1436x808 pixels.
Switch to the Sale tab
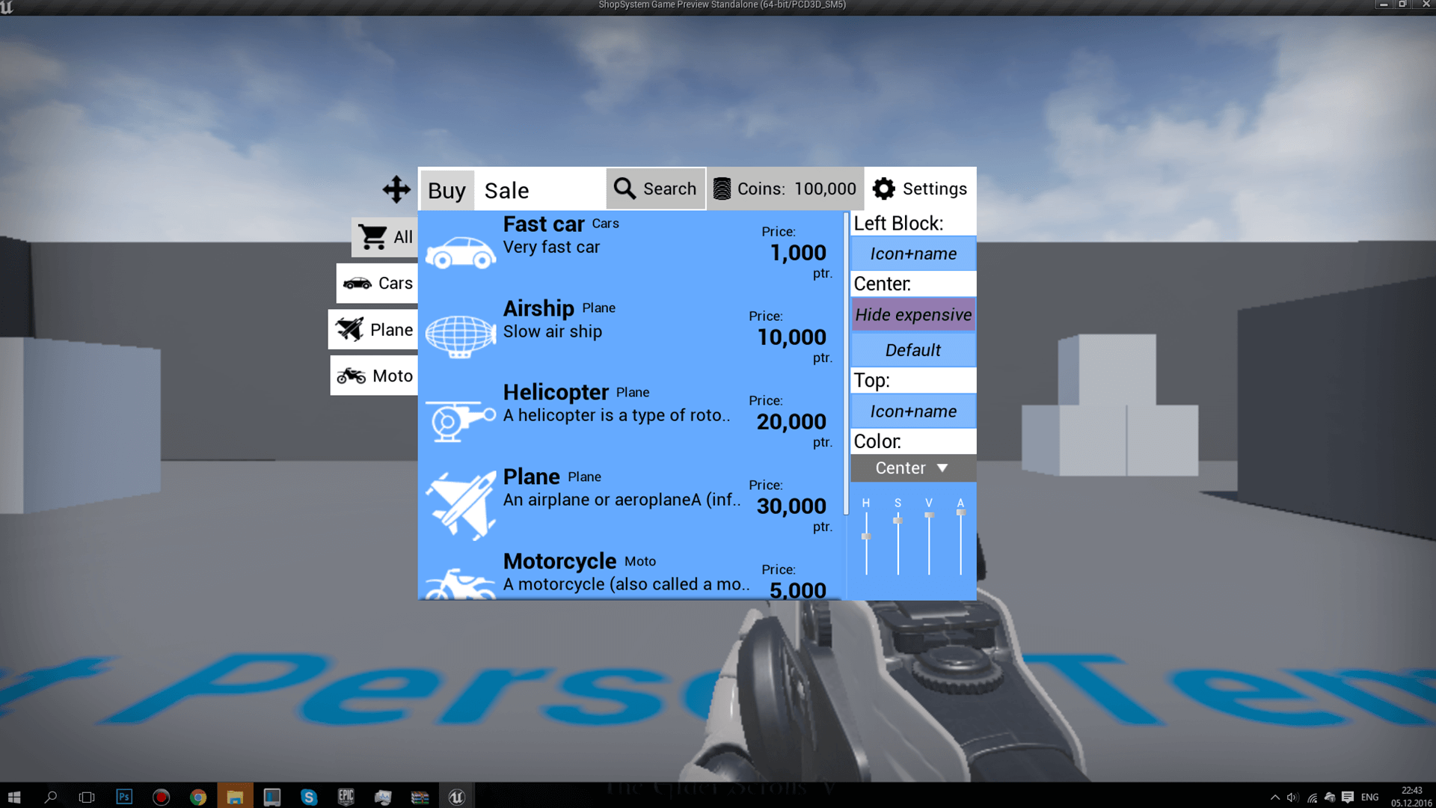(504, 189)
